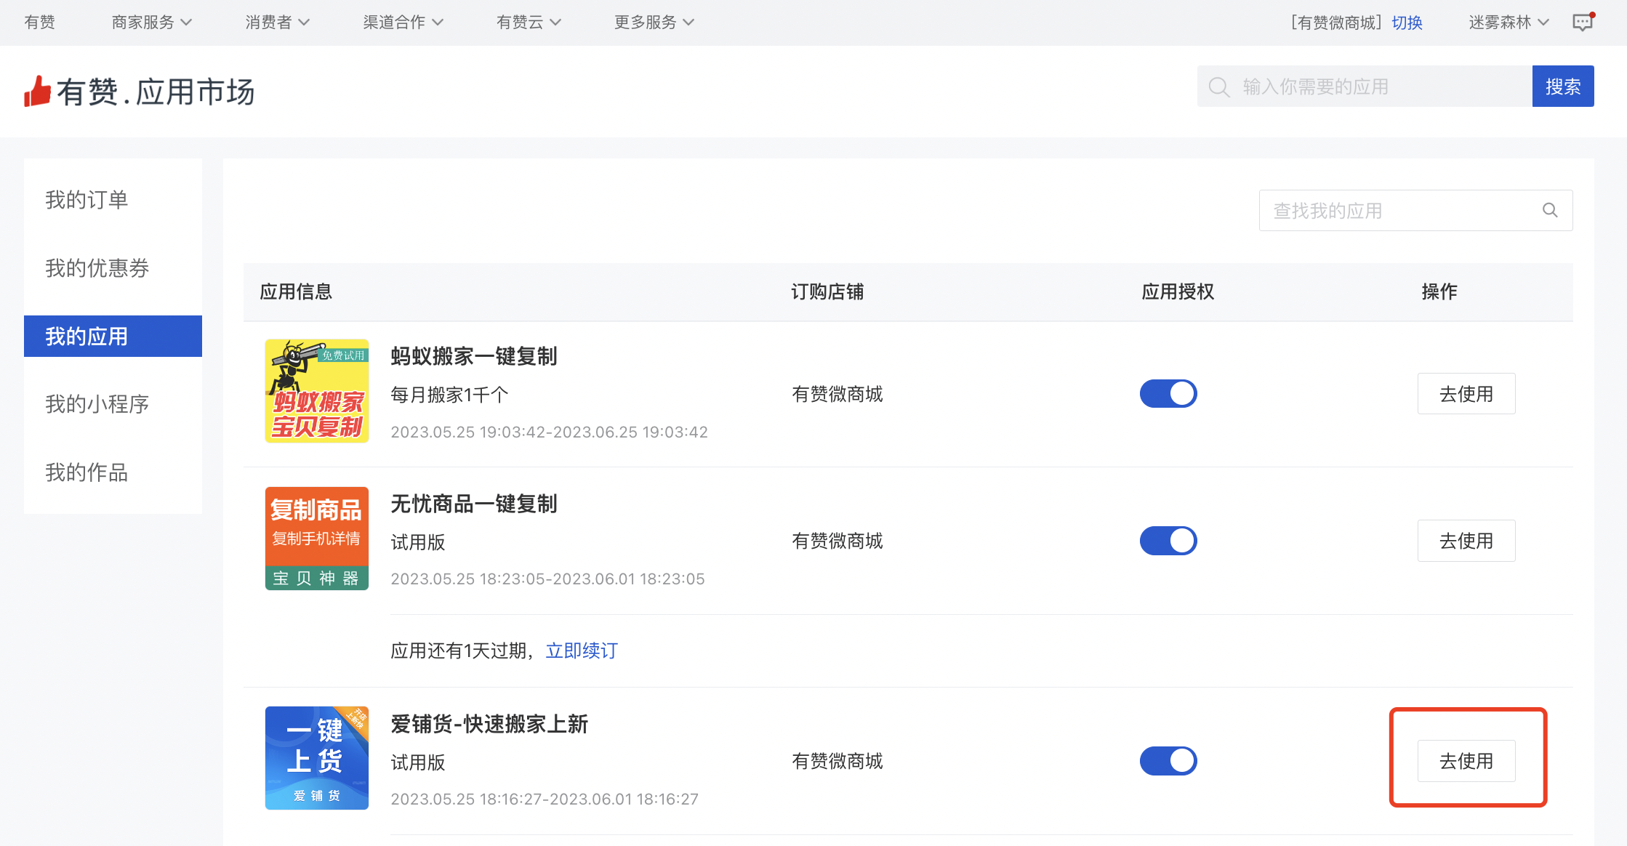Viewport: 1627px width, 846px height.
Task: Click 有赞微商城 in the 爱铺货 row
Action: tap(837, 761)
